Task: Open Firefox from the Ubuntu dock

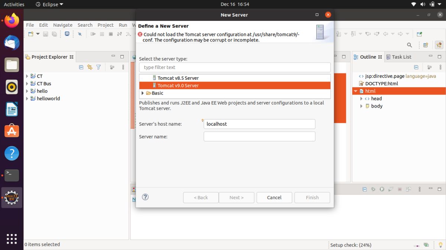Action: (x=12, y=20)
